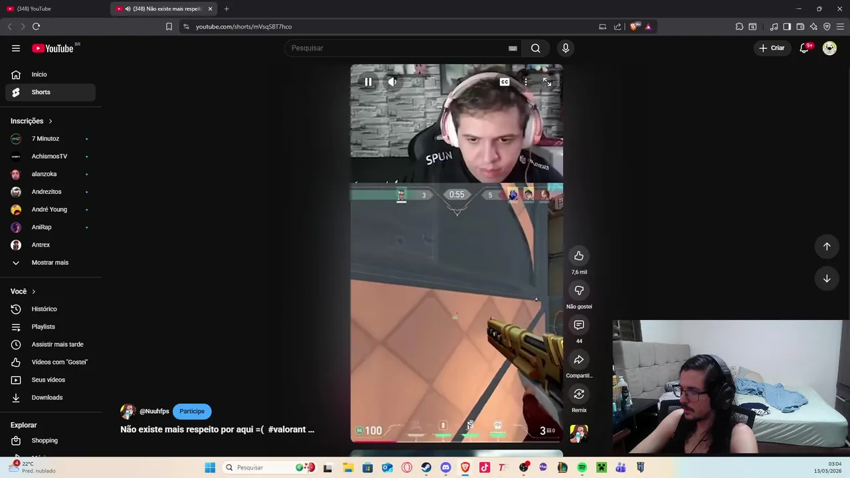
Task: Open the Remix option
Action: 579,394
